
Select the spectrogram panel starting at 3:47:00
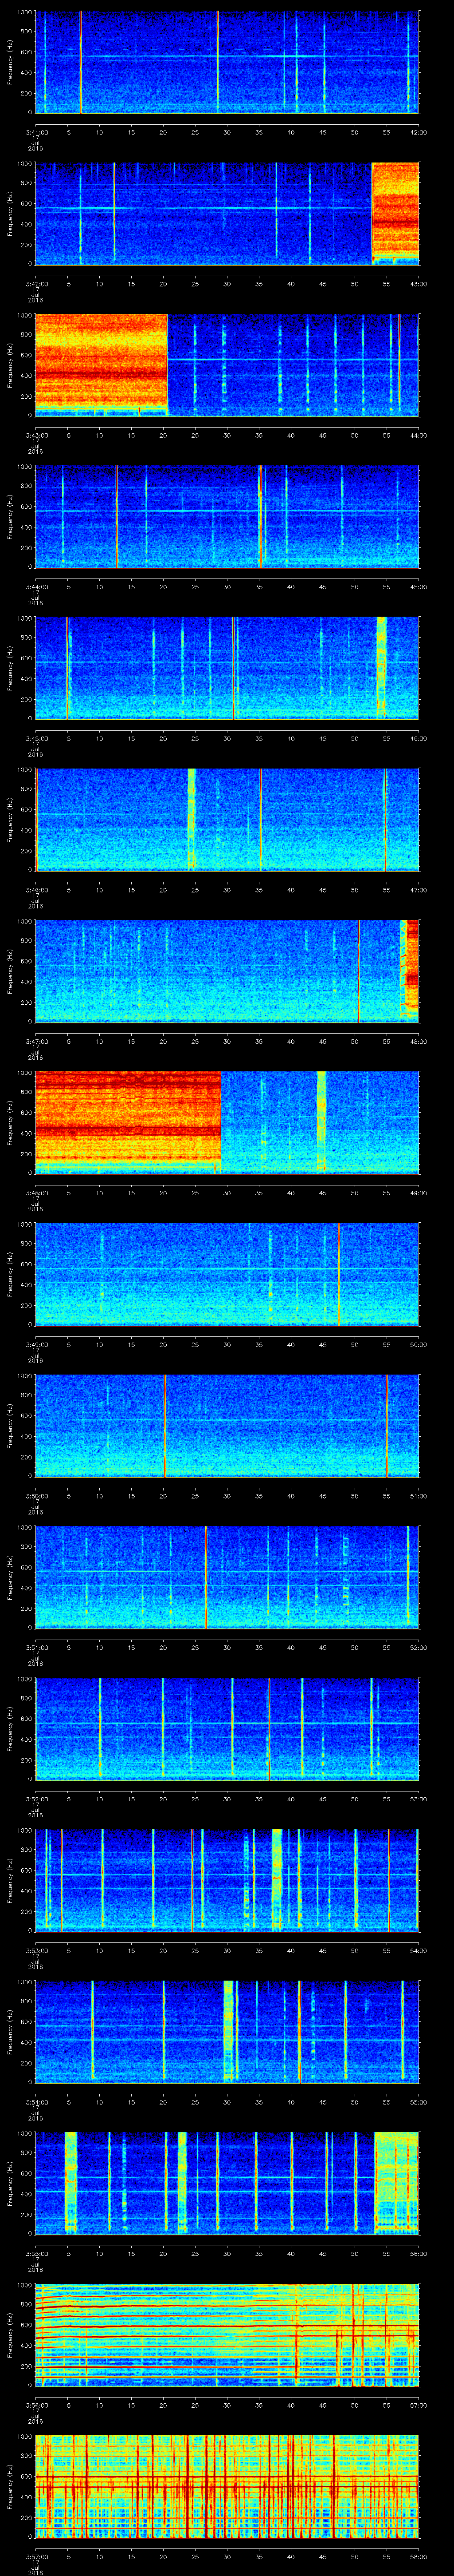pos(227,971)
